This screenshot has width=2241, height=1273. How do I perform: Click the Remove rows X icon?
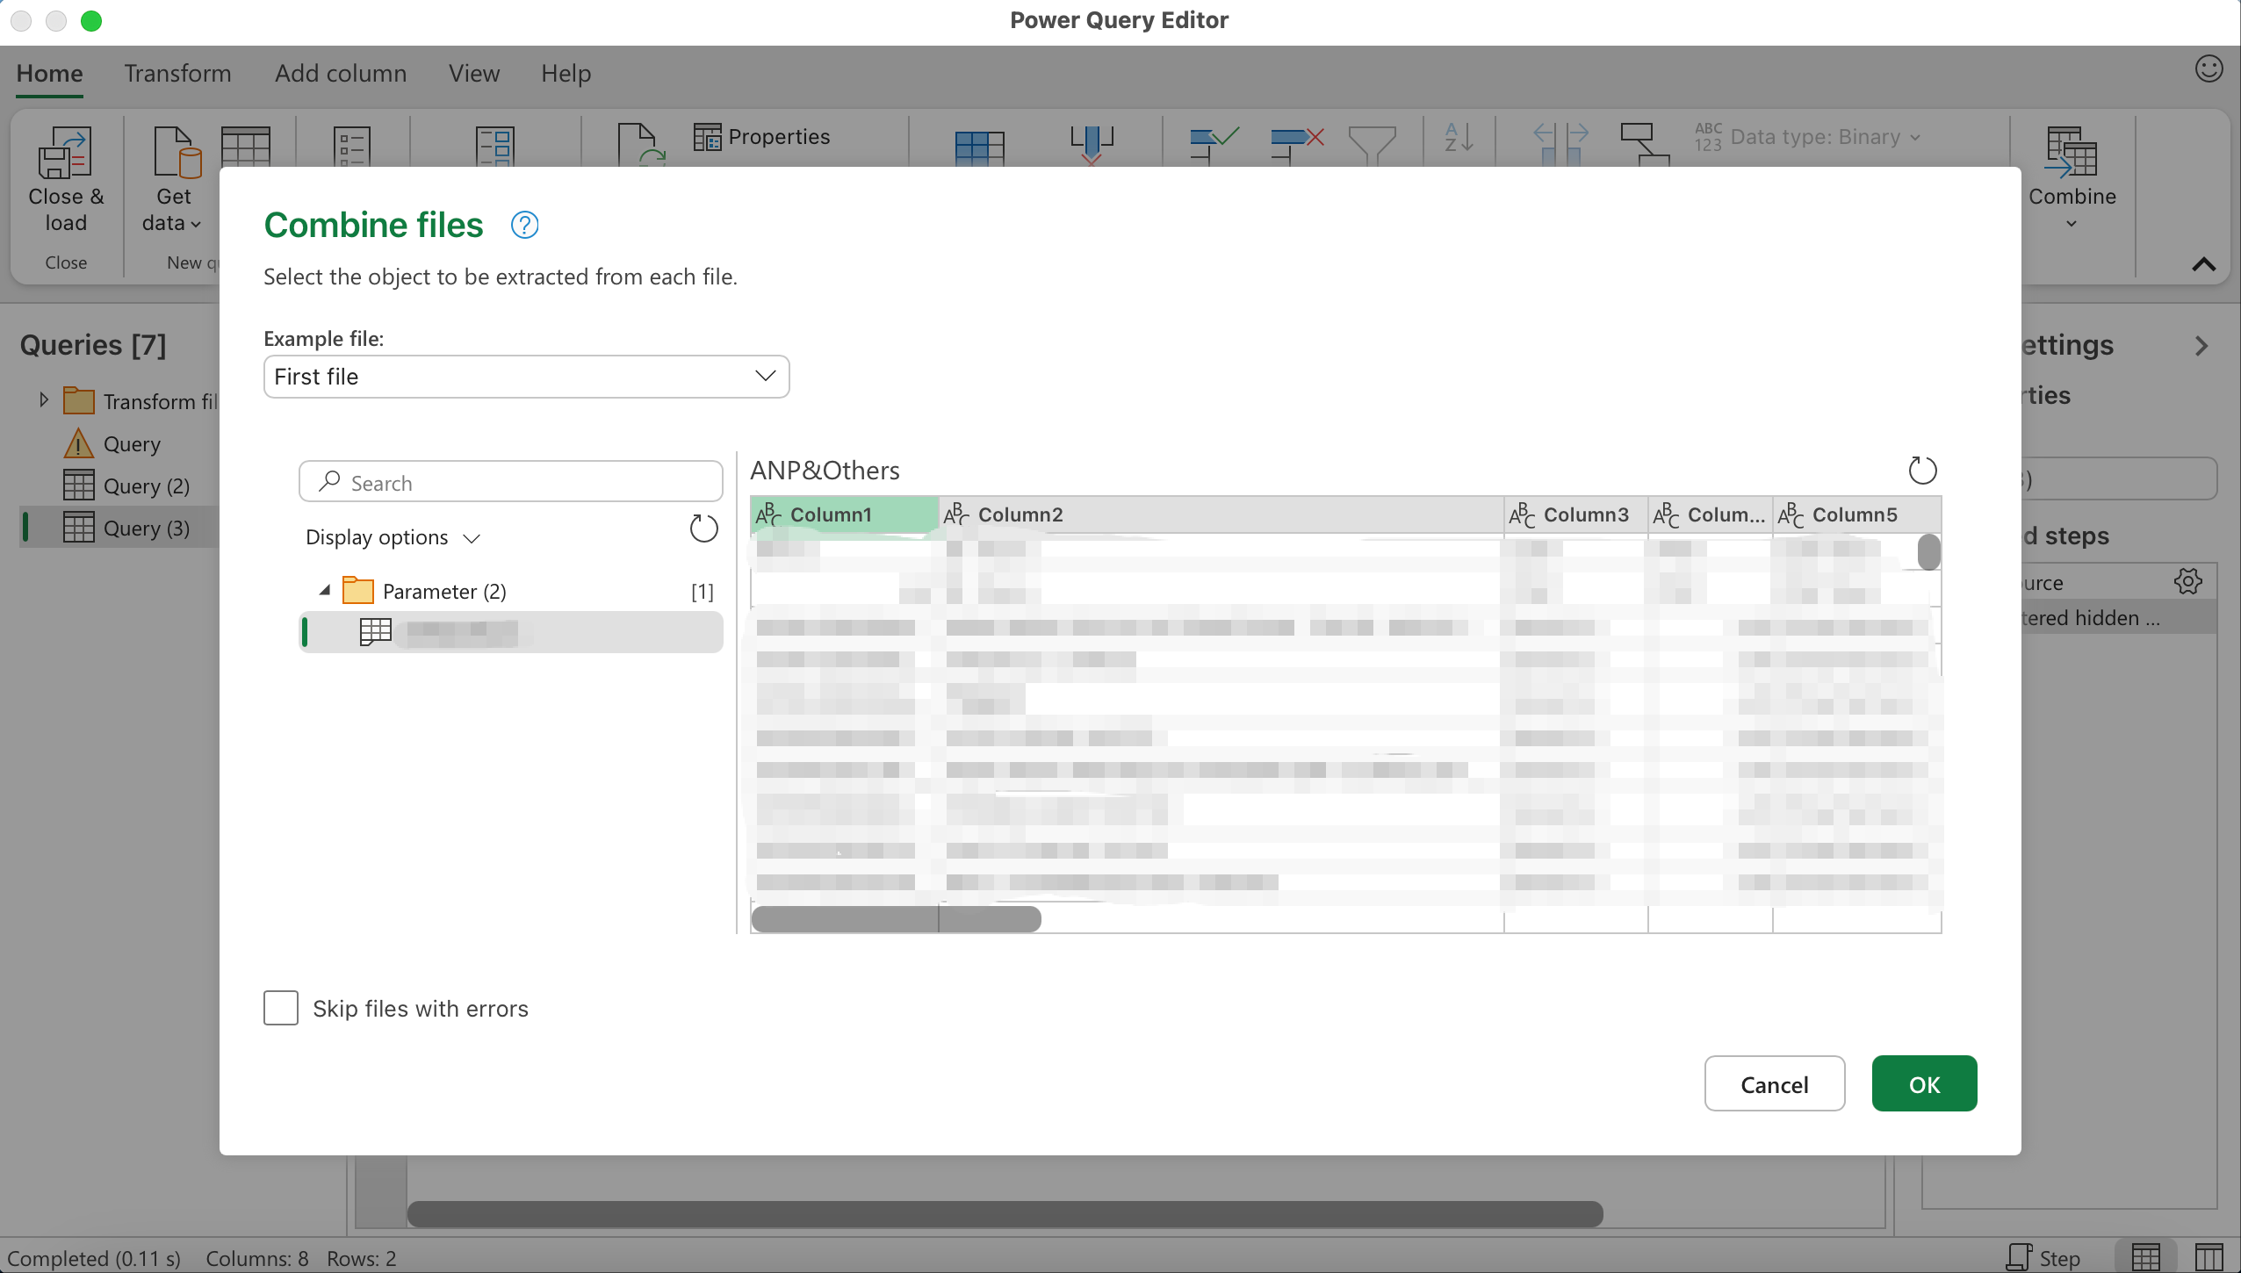(x=1297, y=146)
